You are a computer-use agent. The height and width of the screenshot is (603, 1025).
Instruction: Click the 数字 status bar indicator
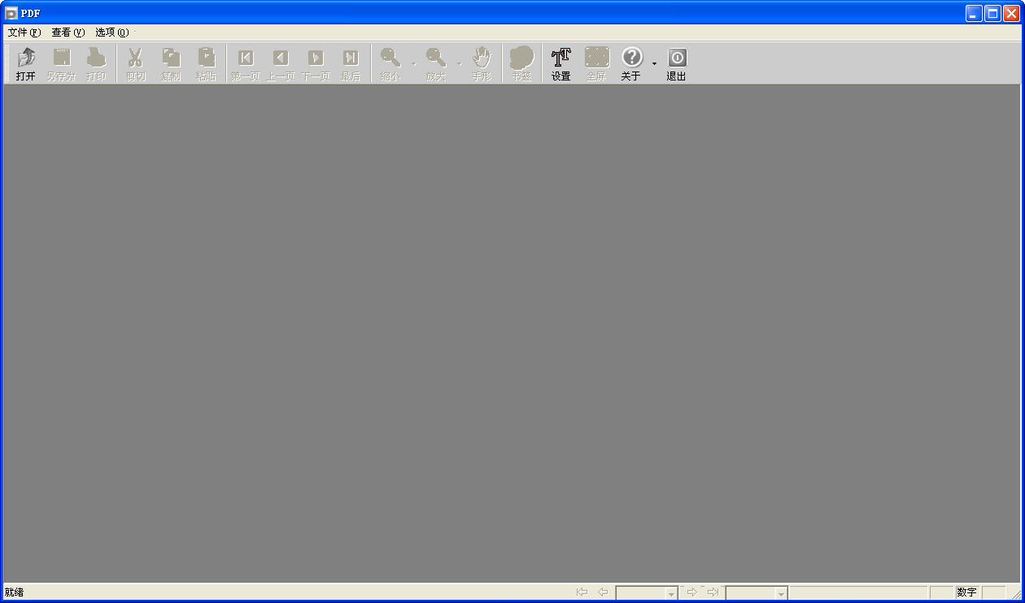tap(967, 592)
